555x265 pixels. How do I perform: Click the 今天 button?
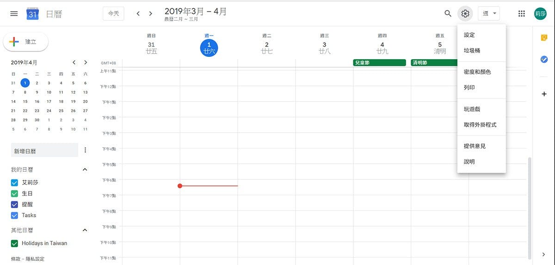click(x=113, y=14)
